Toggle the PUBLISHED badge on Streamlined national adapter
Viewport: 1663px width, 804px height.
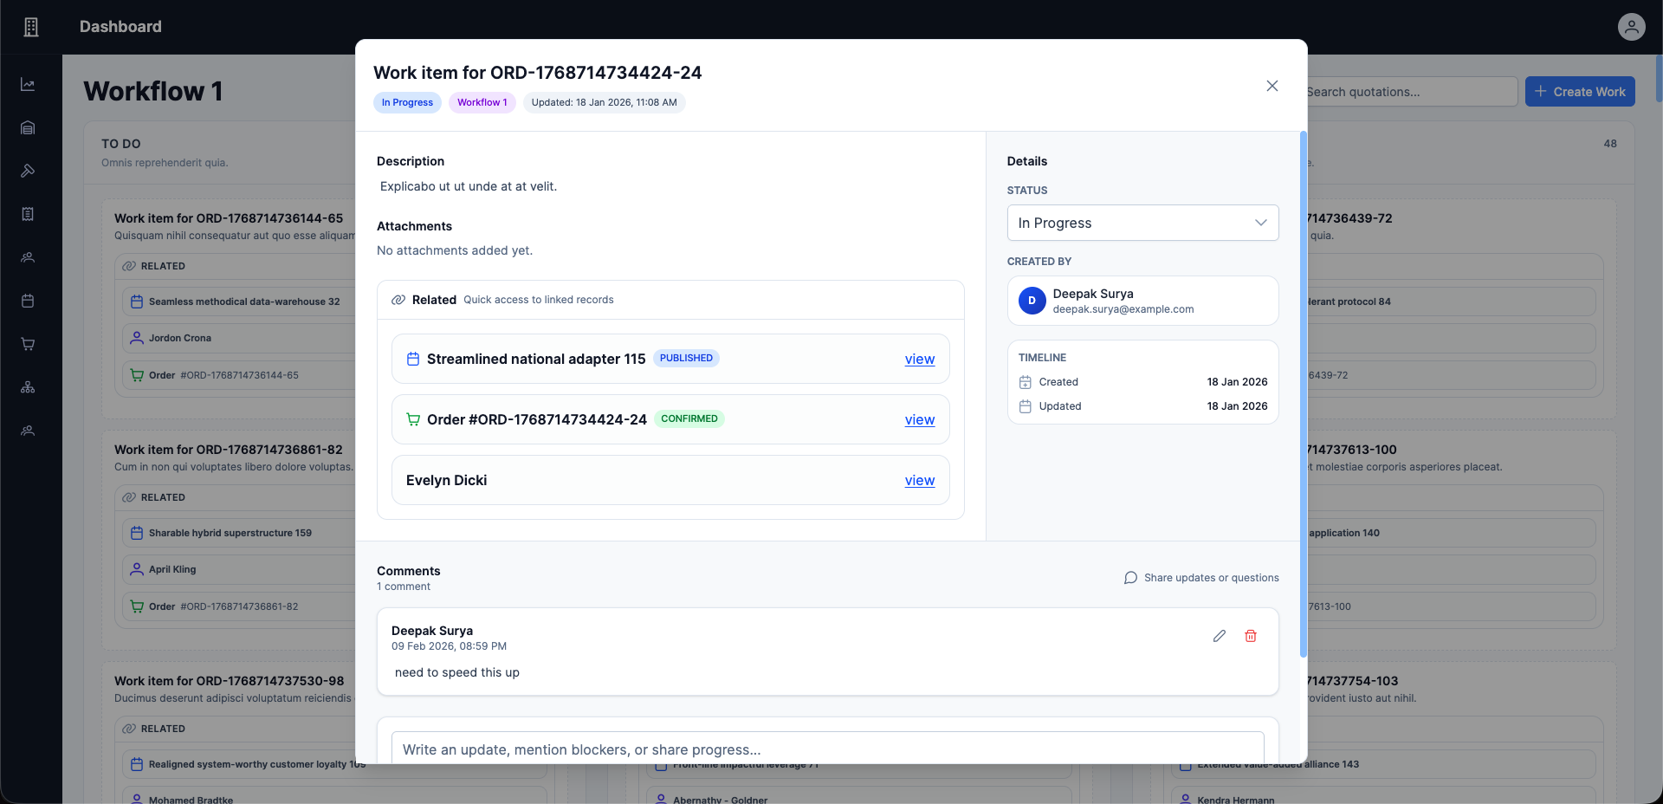click(x=686, y=358)
